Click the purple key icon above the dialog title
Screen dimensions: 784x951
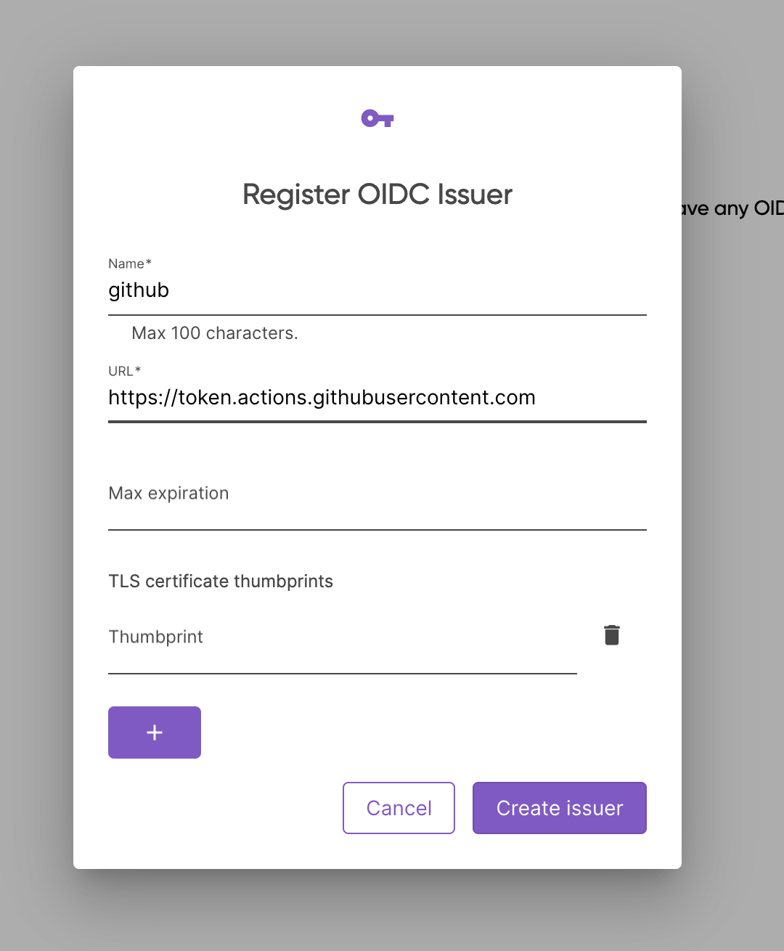point(377,118)
